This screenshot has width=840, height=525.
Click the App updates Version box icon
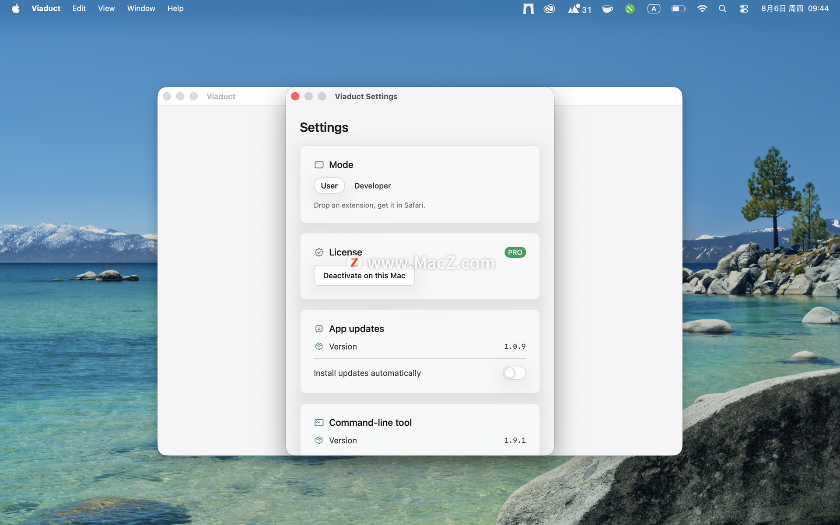click(x=319, y=346)
